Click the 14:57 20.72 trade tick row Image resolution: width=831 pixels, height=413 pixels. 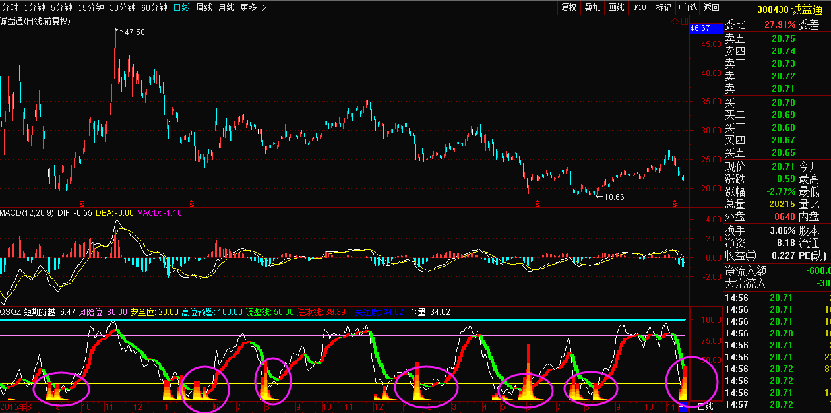(x=778, y=404)
